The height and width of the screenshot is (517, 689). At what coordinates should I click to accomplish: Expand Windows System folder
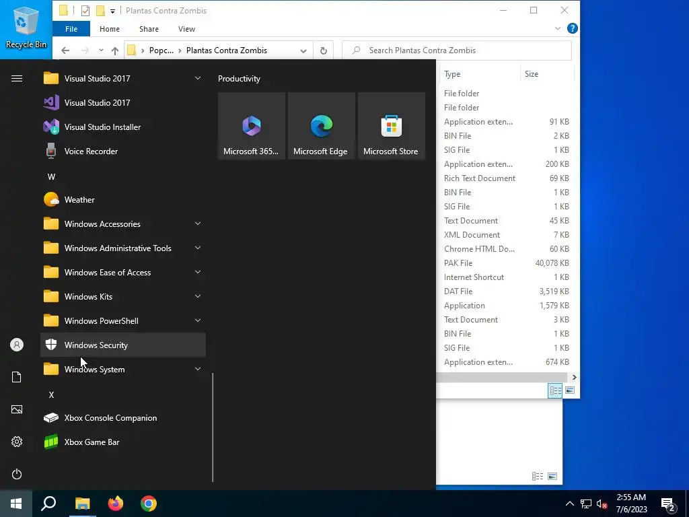pos(198,369)
